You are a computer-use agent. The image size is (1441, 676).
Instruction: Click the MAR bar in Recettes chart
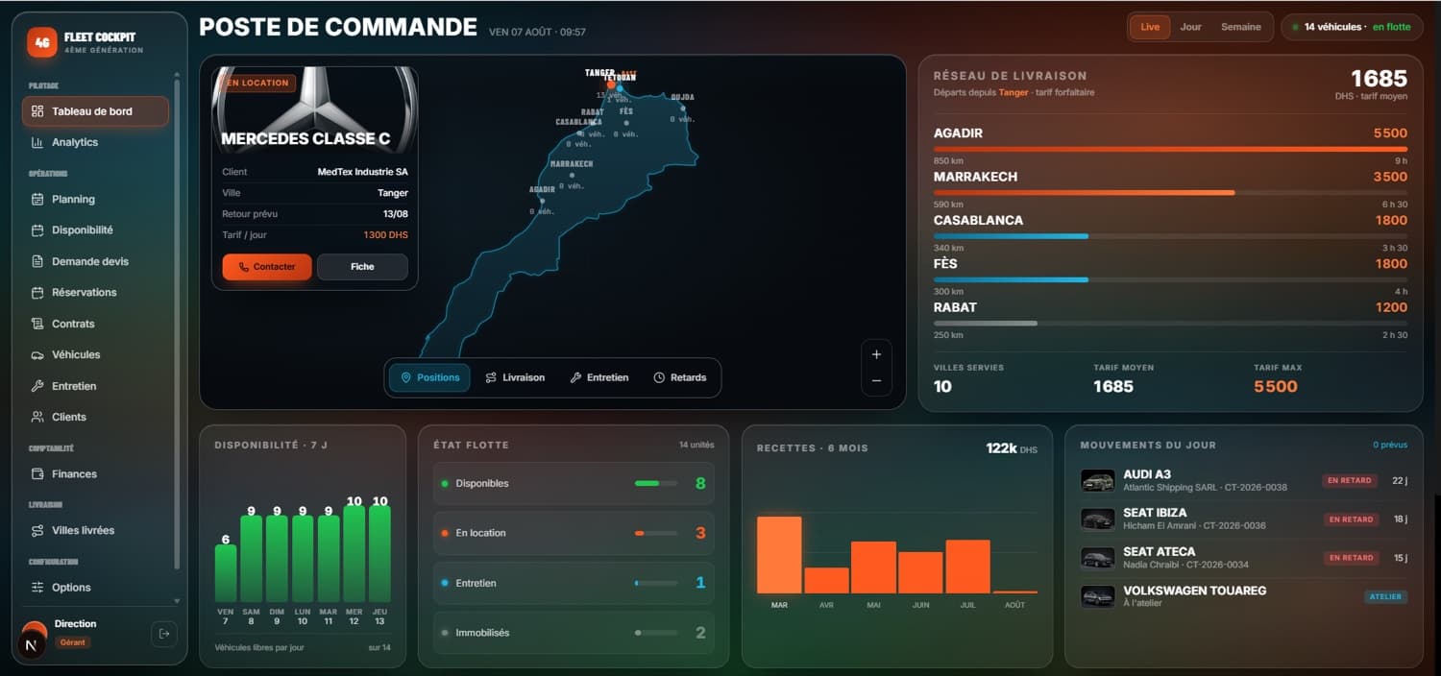point(779,555)
